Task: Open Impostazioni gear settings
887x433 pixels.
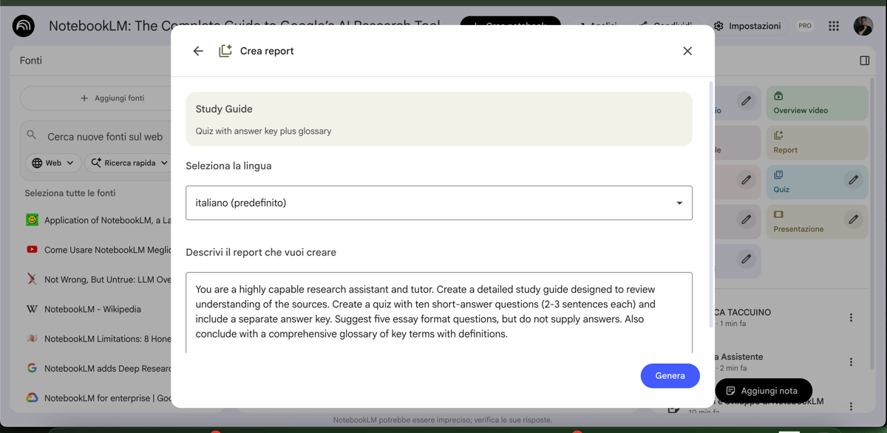Action: coord(747,26)
